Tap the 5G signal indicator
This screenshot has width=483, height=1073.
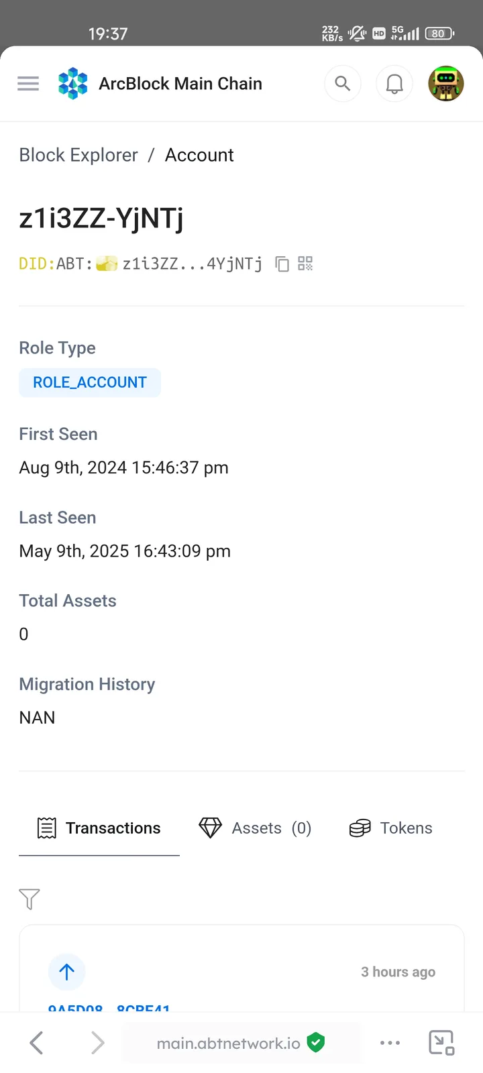click(405, 33)
